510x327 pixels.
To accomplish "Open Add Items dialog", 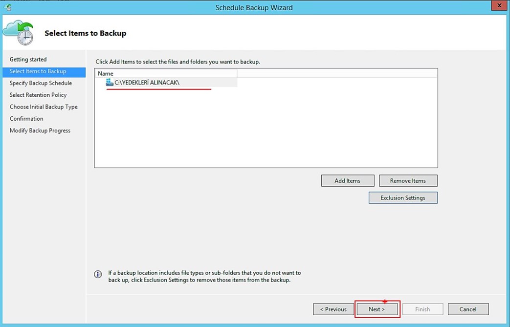I will tap(348, 181).
